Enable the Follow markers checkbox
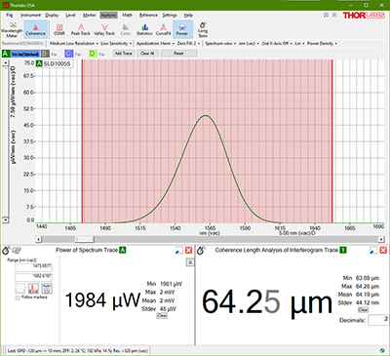This screenshot has width=390, height=356. [18, 297]
